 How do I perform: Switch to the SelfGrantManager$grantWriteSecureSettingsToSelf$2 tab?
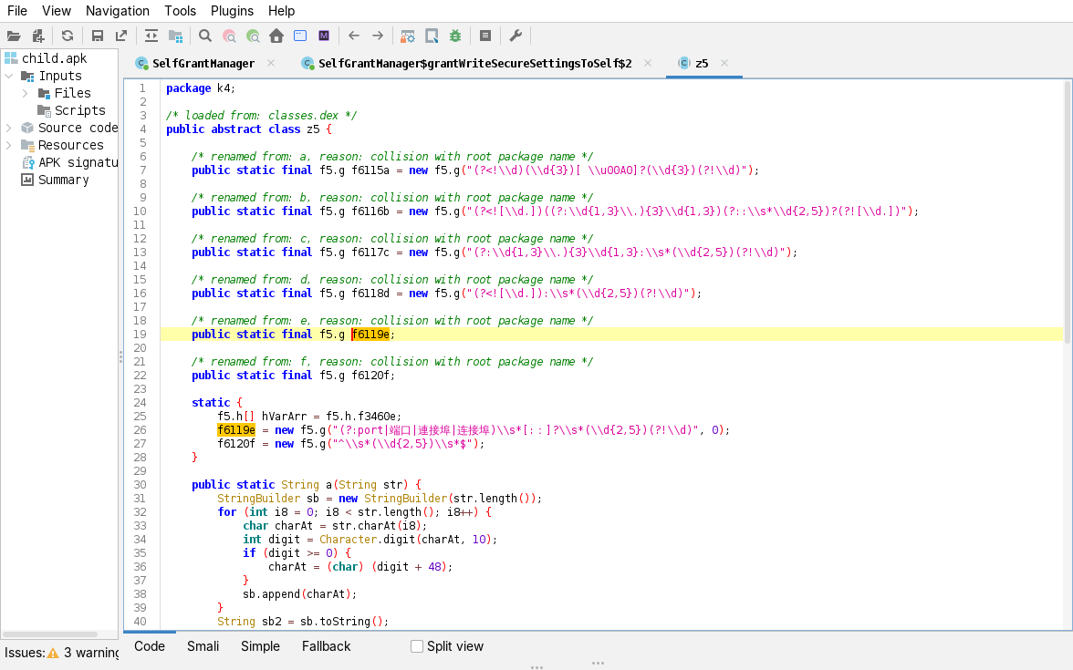pyautogui.click(x=474, y=64)
